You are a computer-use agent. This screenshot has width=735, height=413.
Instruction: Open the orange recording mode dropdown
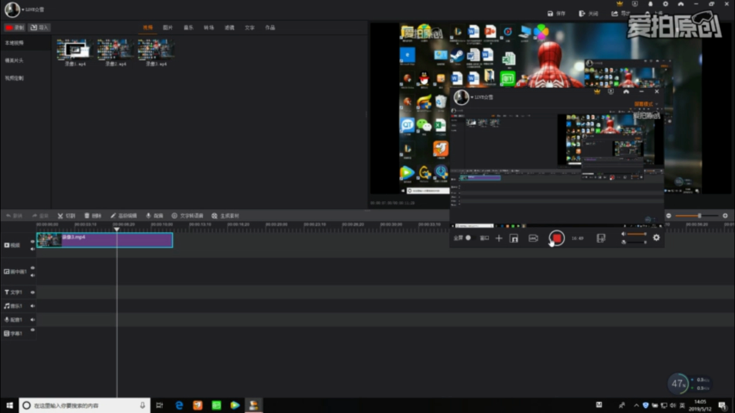click(646, 104)
